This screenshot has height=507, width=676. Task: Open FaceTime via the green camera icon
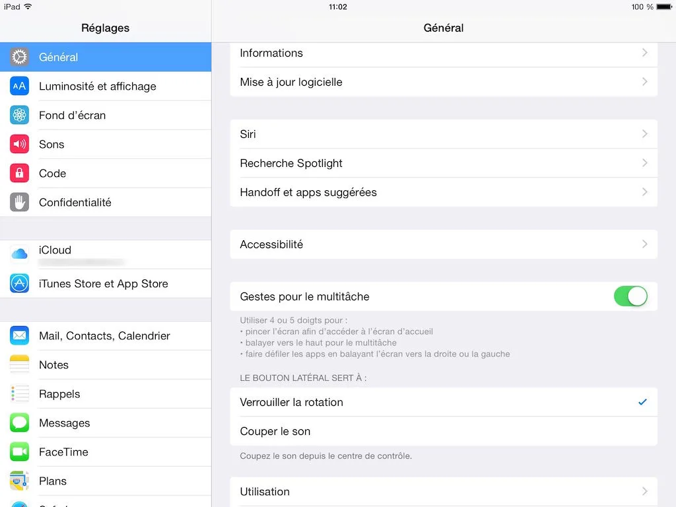coord(19,452)
